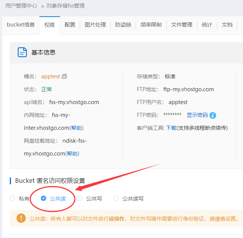Open 帮助 link next to 内网地址
The height and width of the screenshot is (238, 243).
[x=76, y=128]
